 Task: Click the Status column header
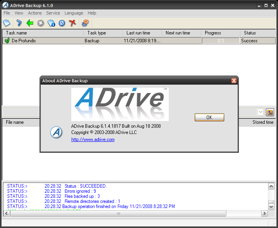tap(258, 33)
